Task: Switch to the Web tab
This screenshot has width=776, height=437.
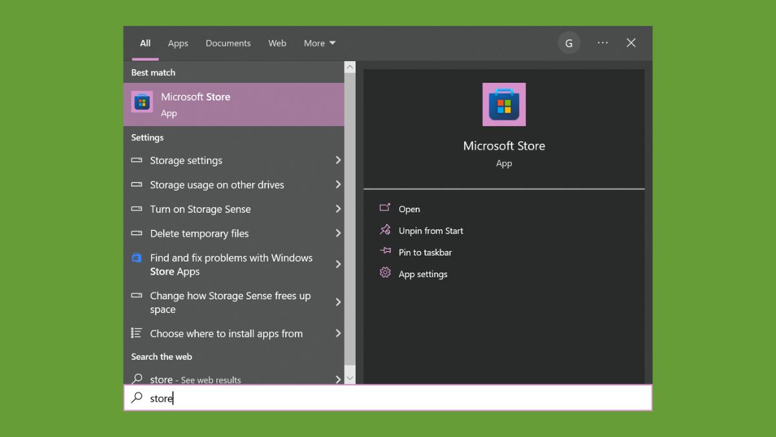Action: point(277,43)
